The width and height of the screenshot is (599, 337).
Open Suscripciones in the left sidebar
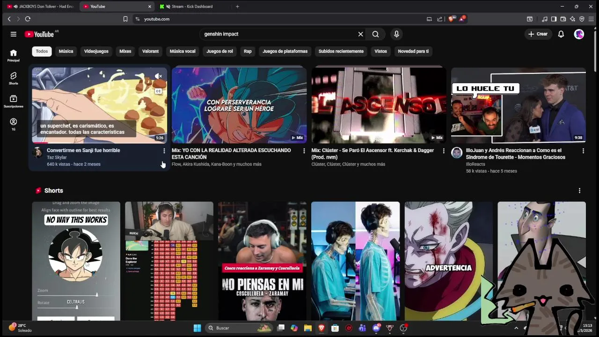[14, 101]
